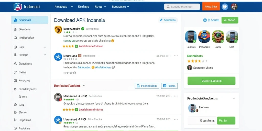This screenshot has height=131, width=262.
Task: Click the blue circular icon beside 3 noonal
Action: [205, 20]
